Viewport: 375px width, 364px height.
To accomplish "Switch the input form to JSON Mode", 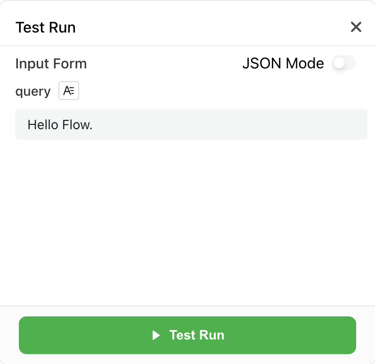I will (x=344, y=63).
